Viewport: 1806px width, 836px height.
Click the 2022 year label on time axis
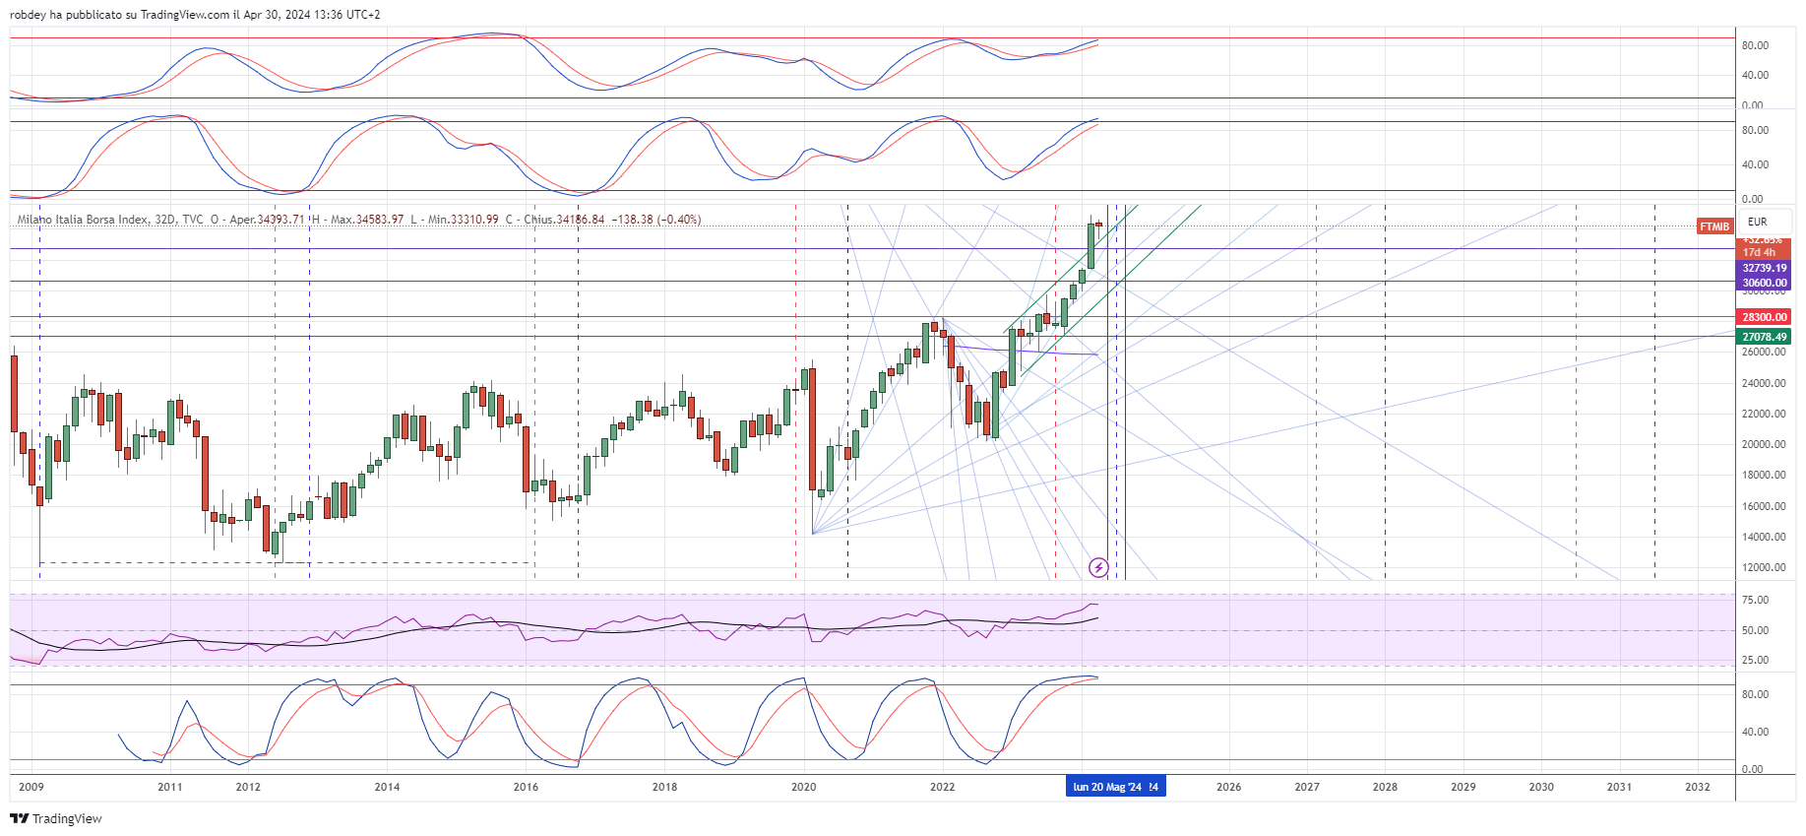(x=942, y=787)
